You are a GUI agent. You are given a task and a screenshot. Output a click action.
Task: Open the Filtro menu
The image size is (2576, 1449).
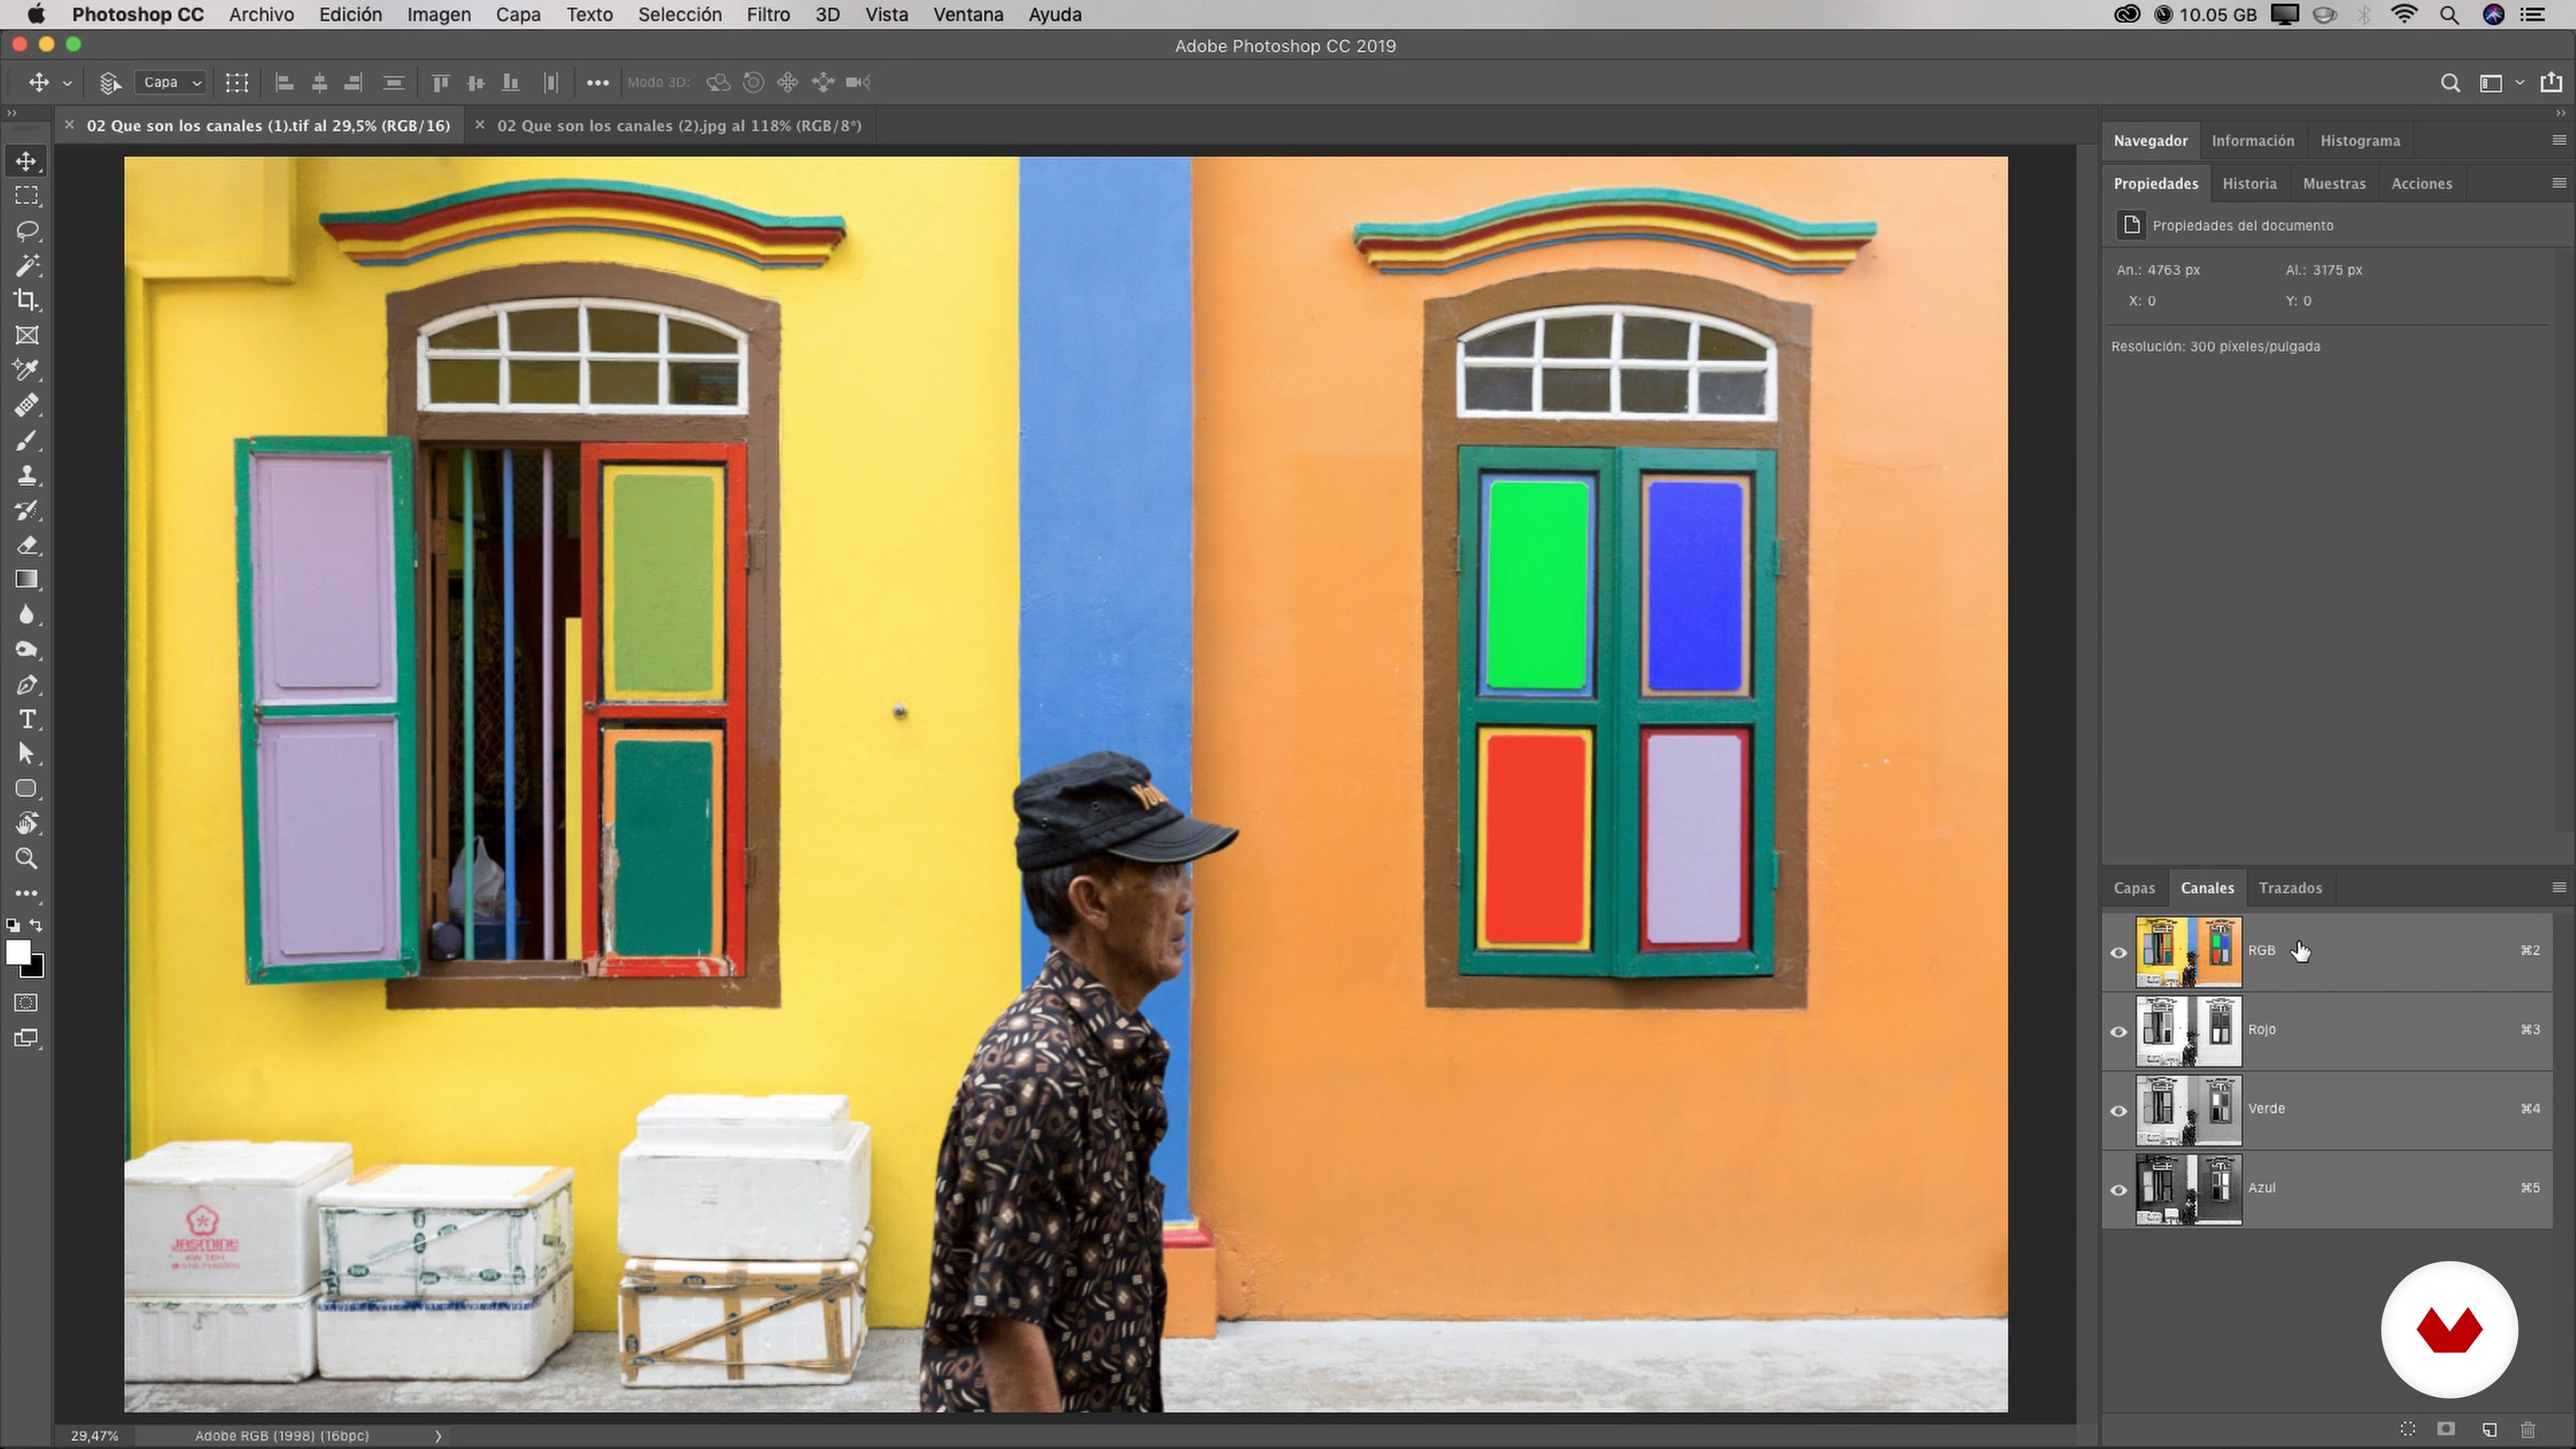tap(767, 15)
